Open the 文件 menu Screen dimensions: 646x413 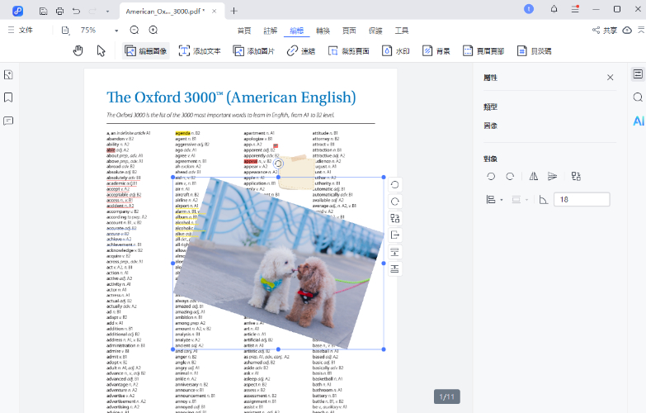(x=21, y=30)
